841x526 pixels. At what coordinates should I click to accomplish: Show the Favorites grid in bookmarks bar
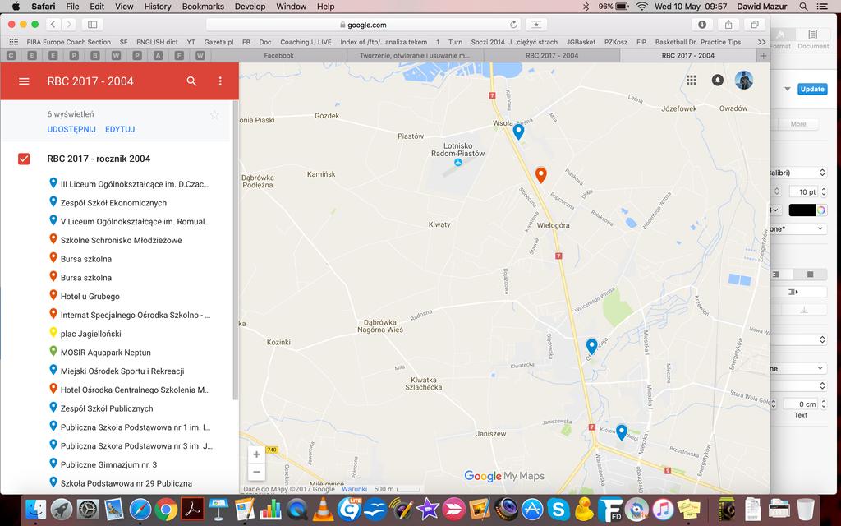click(13, 42)
